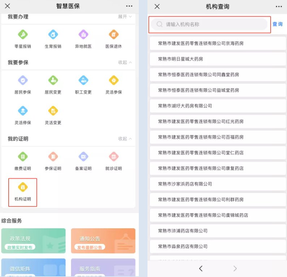Open the 生育报销 blue icon

point(53,34)
